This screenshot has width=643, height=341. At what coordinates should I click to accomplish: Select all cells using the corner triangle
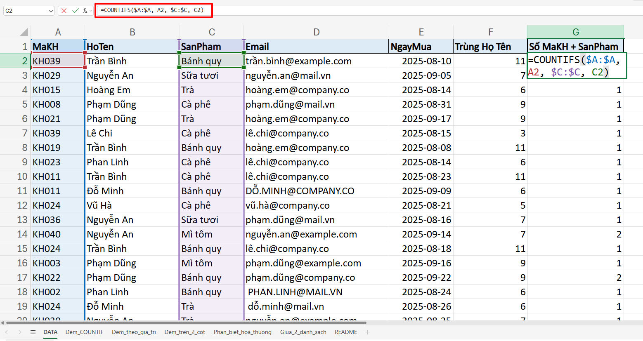(x=24, y=32)
